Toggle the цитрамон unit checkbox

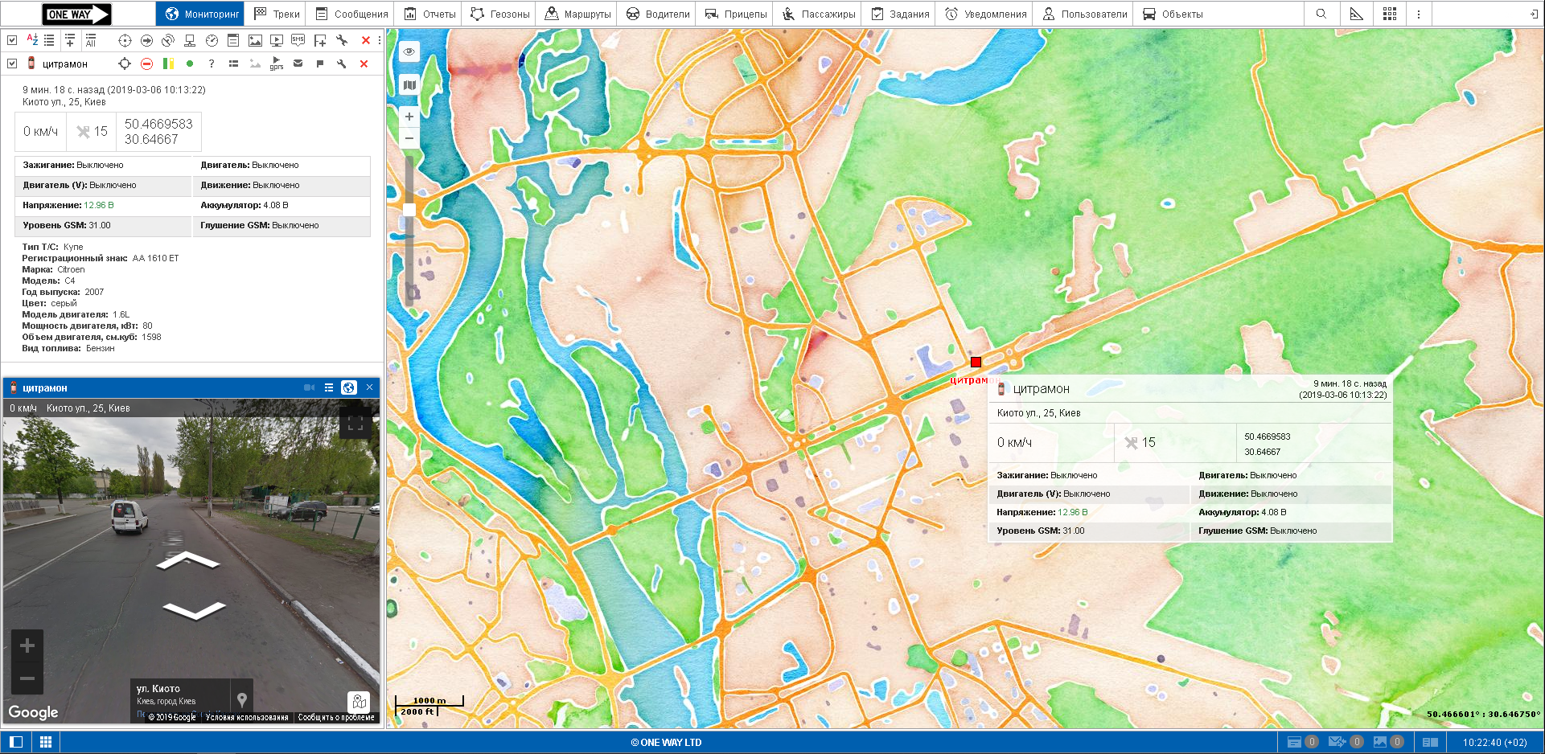[x=12, y=64]
